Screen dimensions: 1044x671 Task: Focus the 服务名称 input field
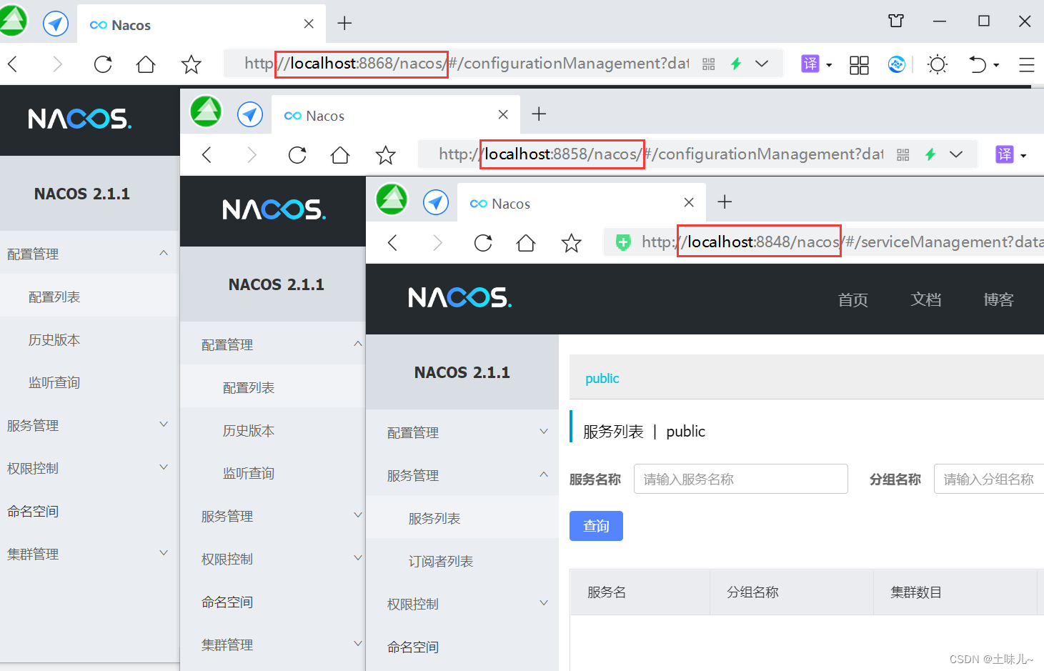click(741, 479)
